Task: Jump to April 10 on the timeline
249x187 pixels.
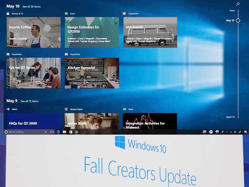Action: (231, 117)
